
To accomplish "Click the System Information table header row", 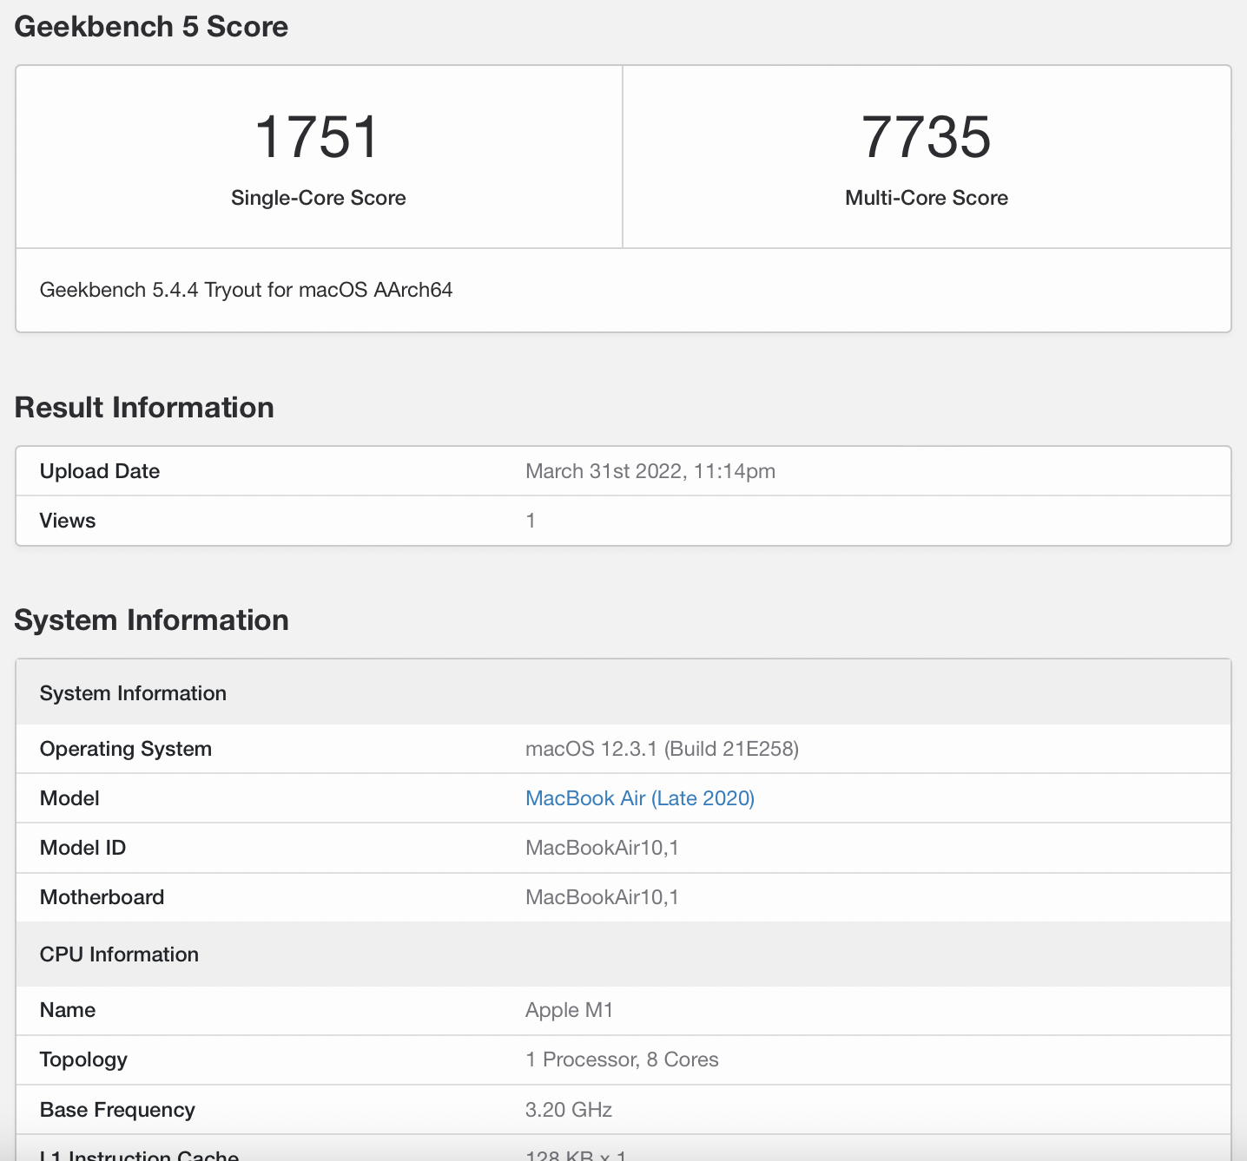I will click(x=623, y=692).
